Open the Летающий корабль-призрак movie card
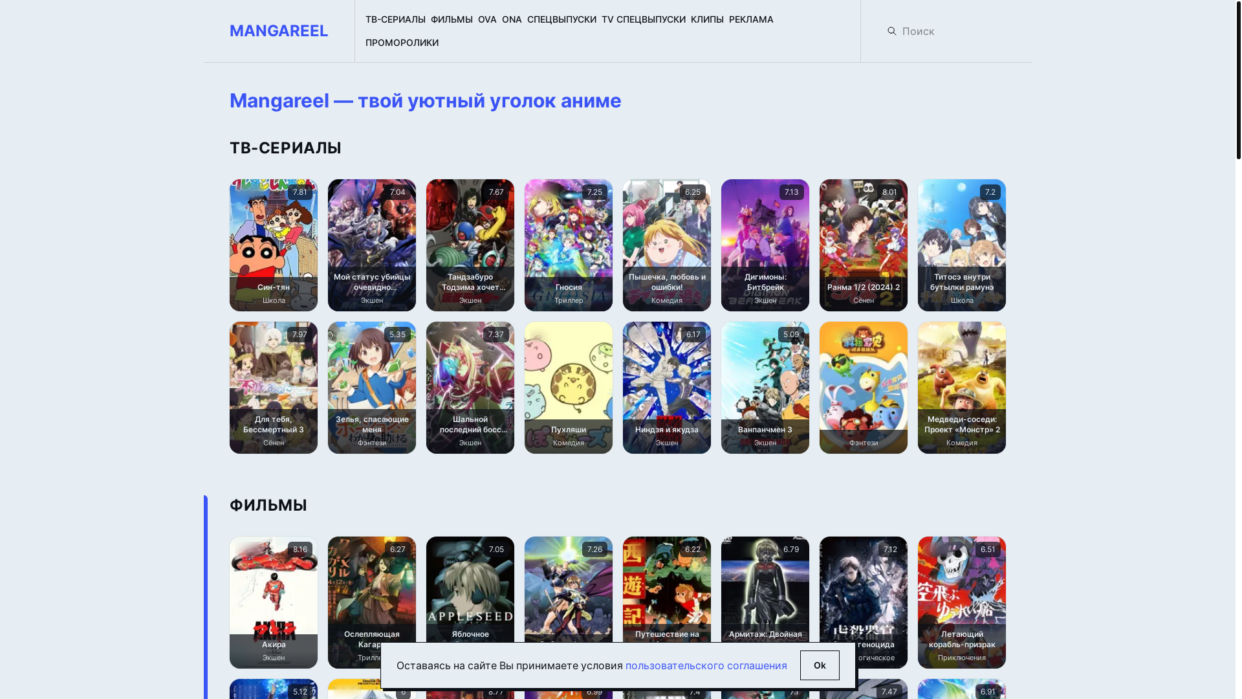This screenshot has width=1242, height=699. coord(962,603)
